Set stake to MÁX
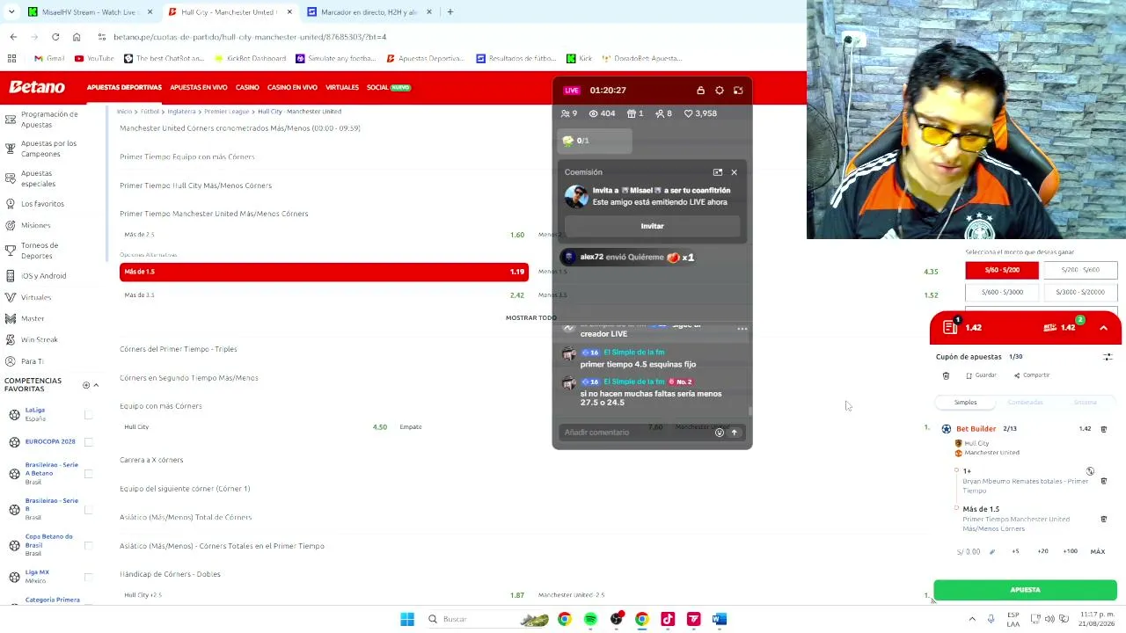 [x=1098, y=552]
